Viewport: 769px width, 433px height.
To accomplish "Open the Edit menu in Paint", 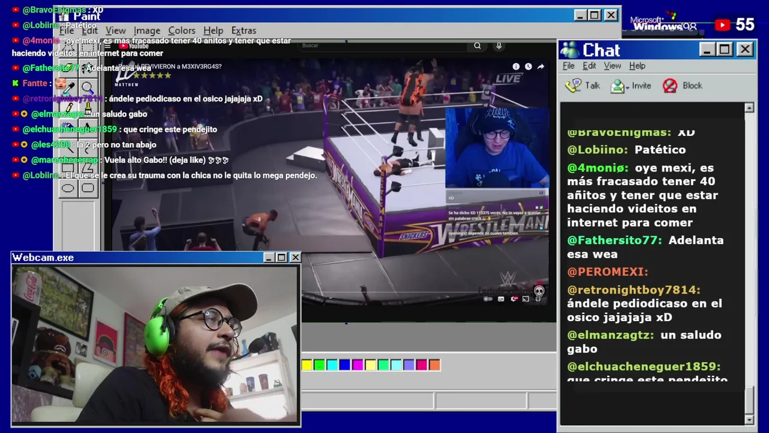I will [90, 30].
